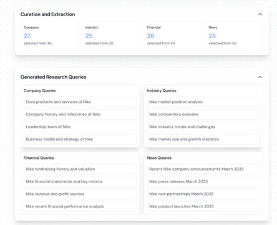Select 'Leadership team of Nike' query
The height and width of the screenshot is (225, 277).
pos(80,127)
